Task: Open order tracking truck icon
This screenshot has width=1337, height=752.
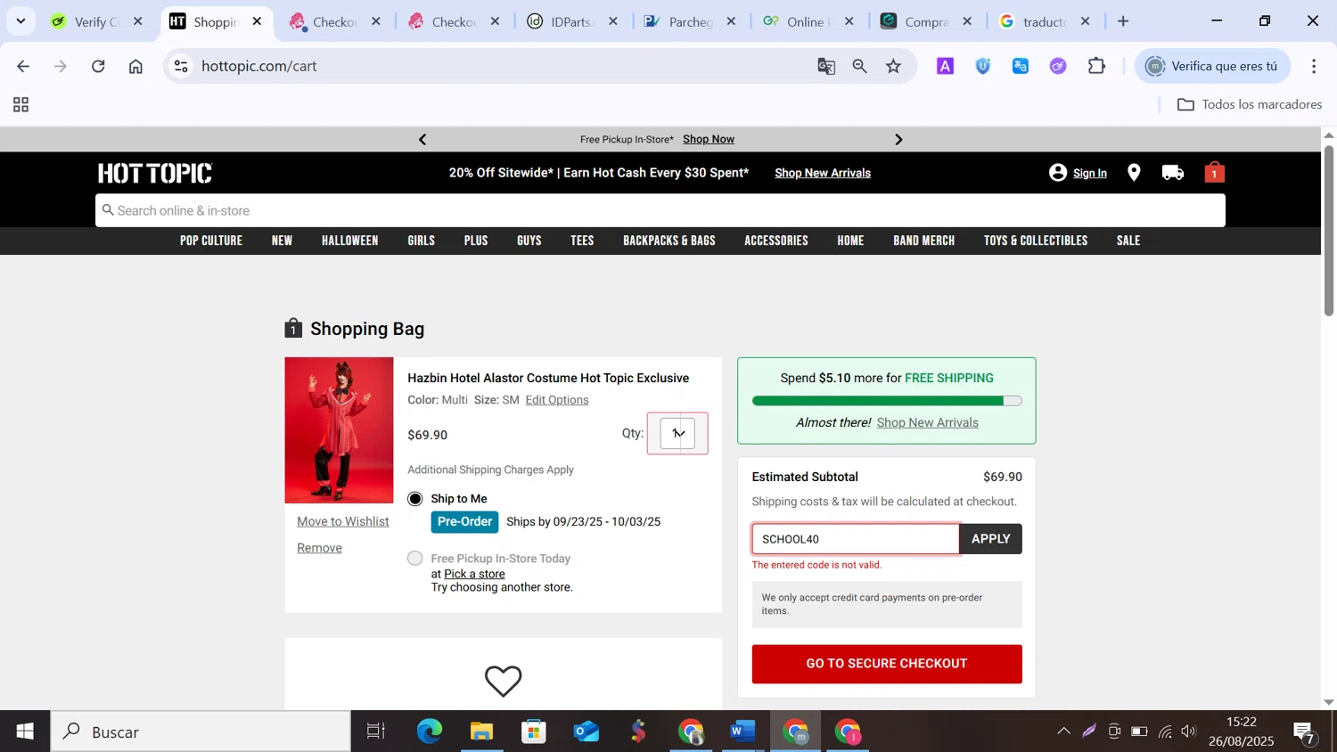Action: (x=1173, y=173)
